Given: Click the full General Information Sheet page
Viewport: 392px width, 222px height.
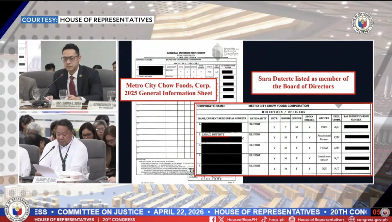Looking at the screenshot, I should (x=187, y=111).
